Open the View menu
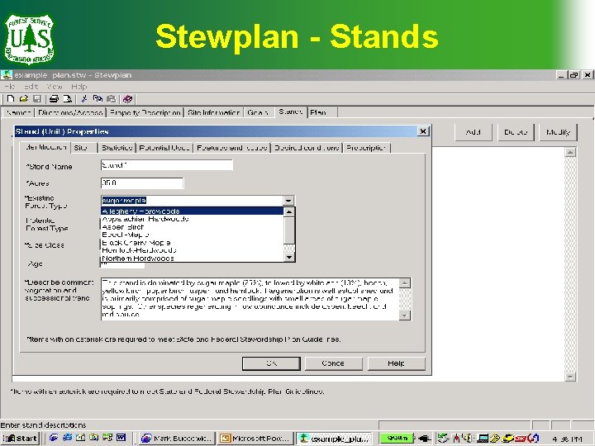This screenshot has height=446, width=595. pyautogui.click(x=55, y=87)
